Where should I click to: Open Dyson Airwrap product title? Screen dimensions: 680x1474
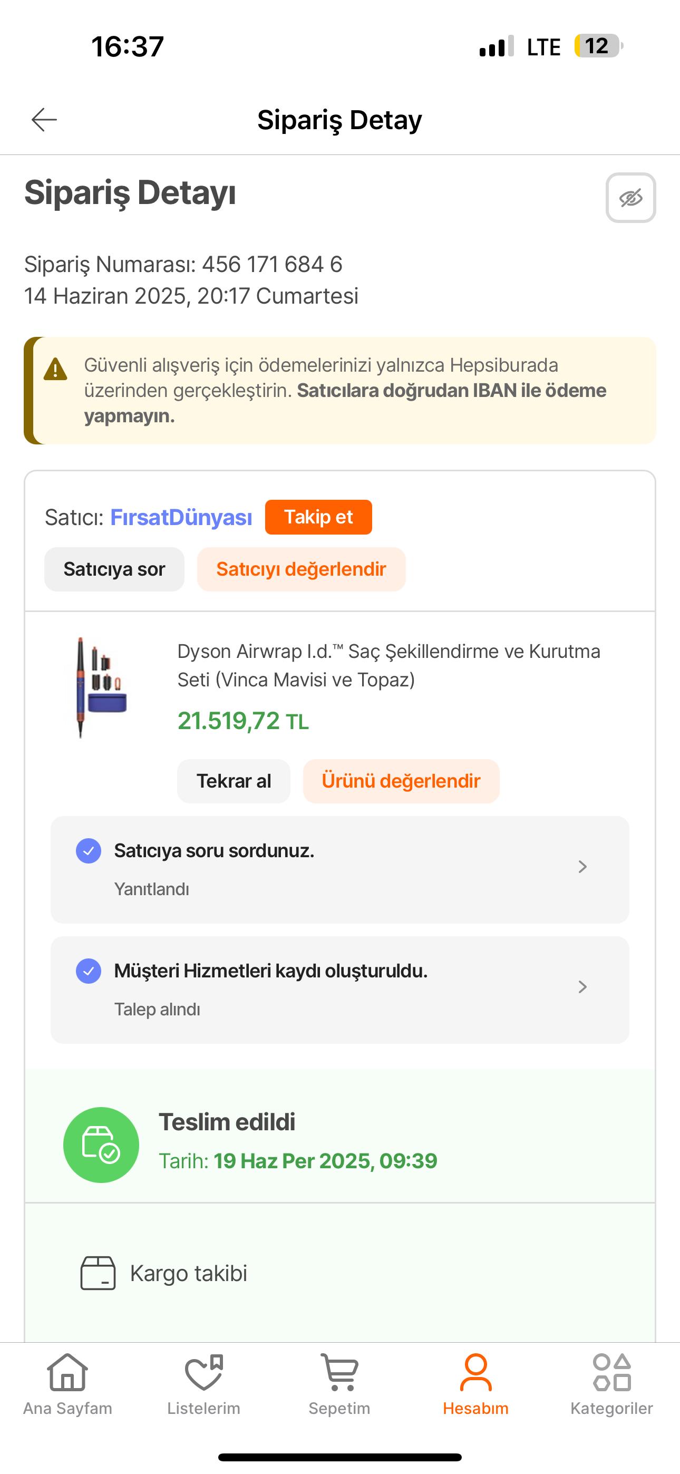[x=388, y=665]
